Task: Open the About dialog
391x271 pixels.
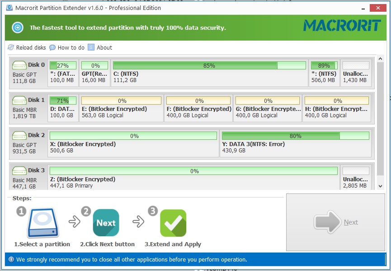Action: click(x=91, y=47)
